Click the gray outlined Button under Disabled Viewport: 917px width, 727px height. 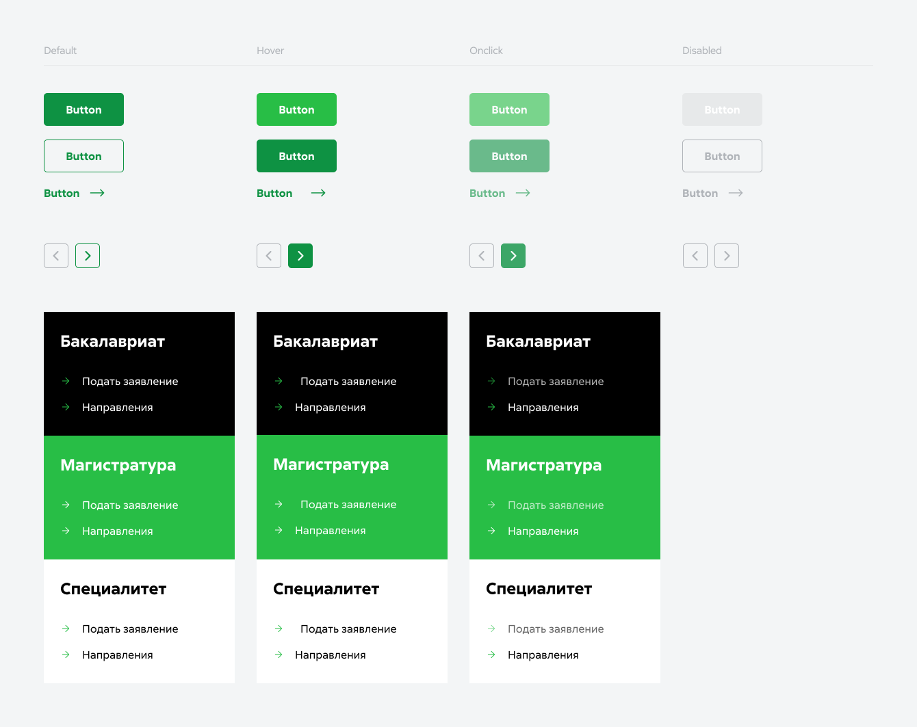(722, 156)
